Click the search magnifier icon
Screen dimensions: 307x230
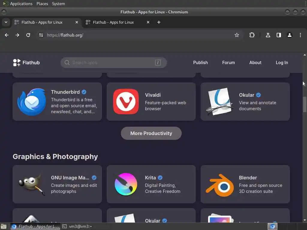[x=67, y=63]
